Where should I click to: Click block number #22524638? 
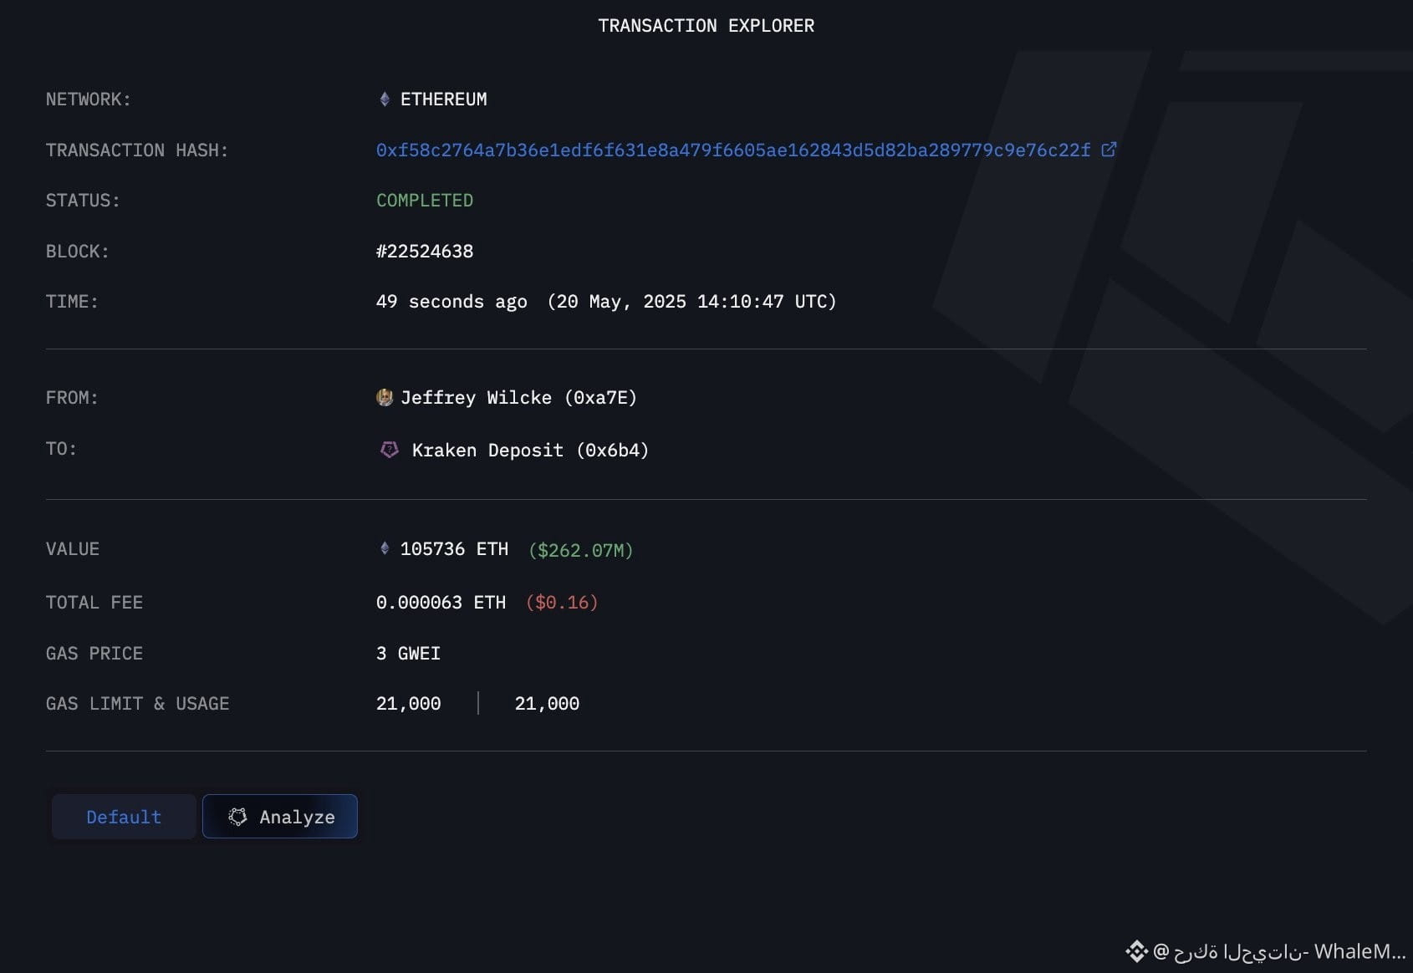pyautogui.click(x=425, y=252)
